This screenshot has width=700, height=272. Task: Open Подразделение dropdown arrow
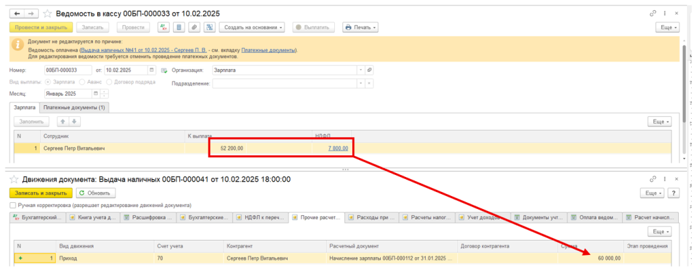361,83
